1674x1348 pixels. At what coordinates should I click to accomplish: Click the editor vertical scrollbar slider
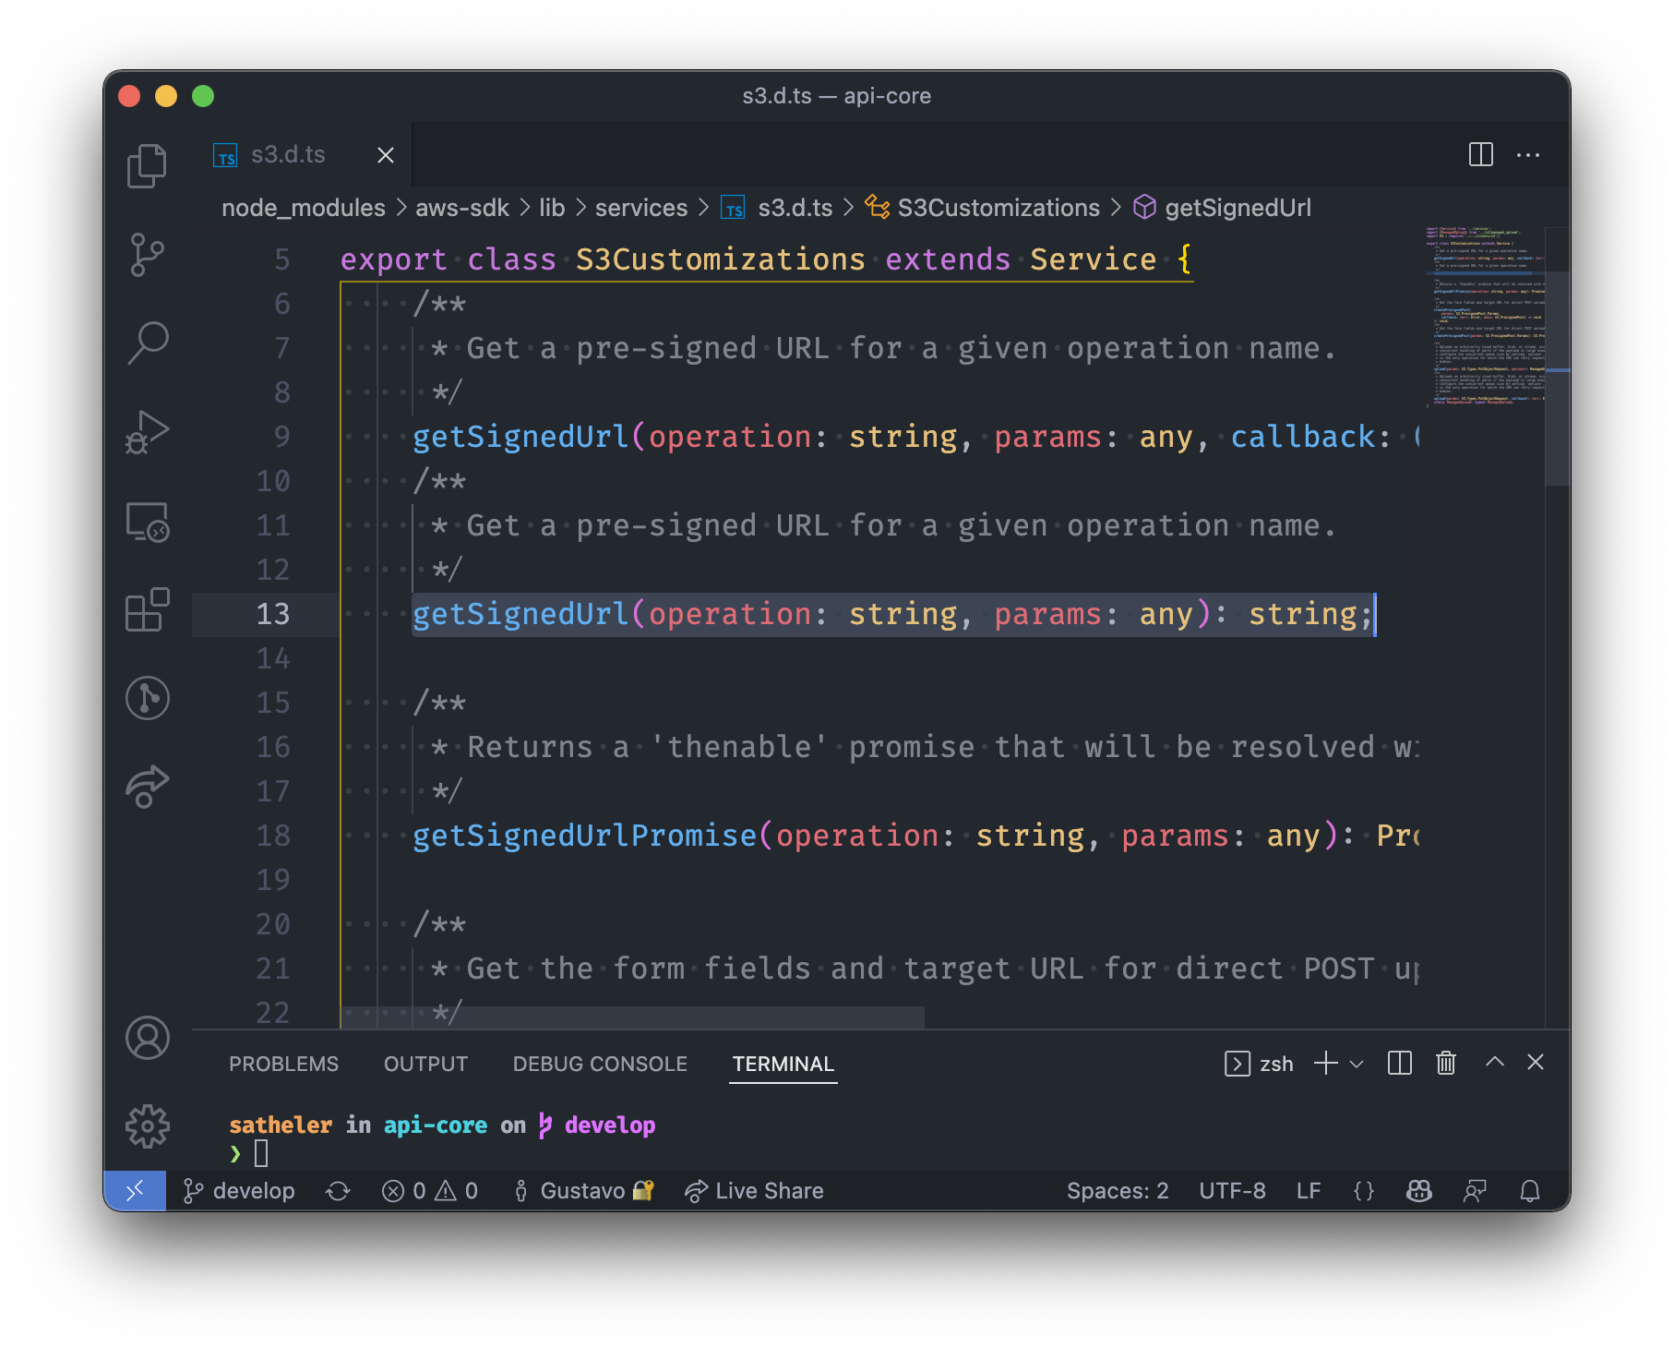[1558, 379]
